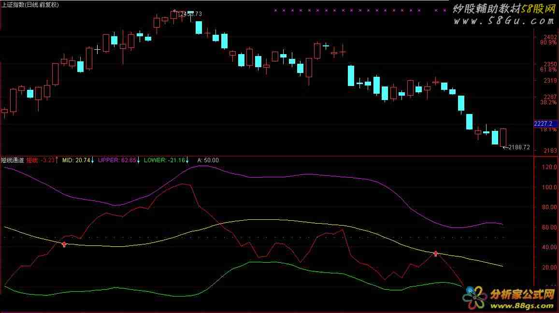
Task: Click the down arrow next to UPPER value
Action: [x=139, y=160]
